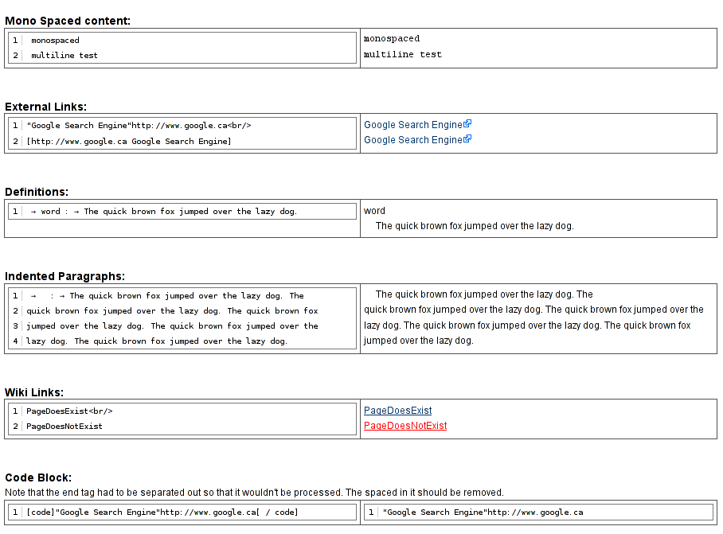Click source line "multiline test" in numbered box
The image size is (723, 534).
[64, 56]
